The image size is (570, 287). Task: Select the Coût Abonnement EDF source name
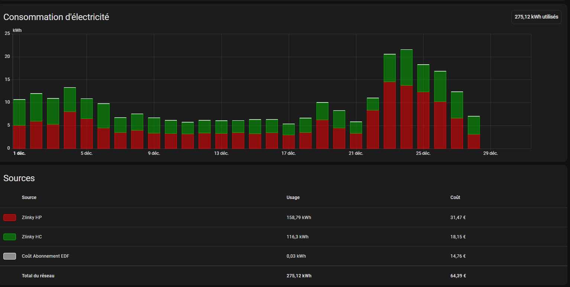point(45,256)
